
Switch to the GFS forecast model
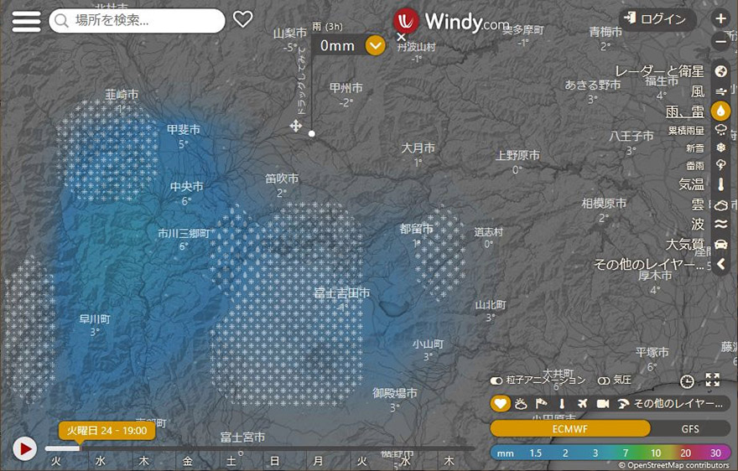click(691, 428)
